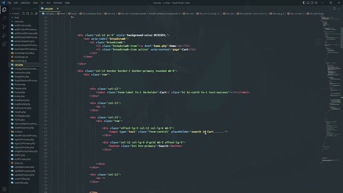Image resolution: width=343 pixels, height=193 pixels.
Task: Open the View menu
Action: pyautogui.click(x=35, y=3)
